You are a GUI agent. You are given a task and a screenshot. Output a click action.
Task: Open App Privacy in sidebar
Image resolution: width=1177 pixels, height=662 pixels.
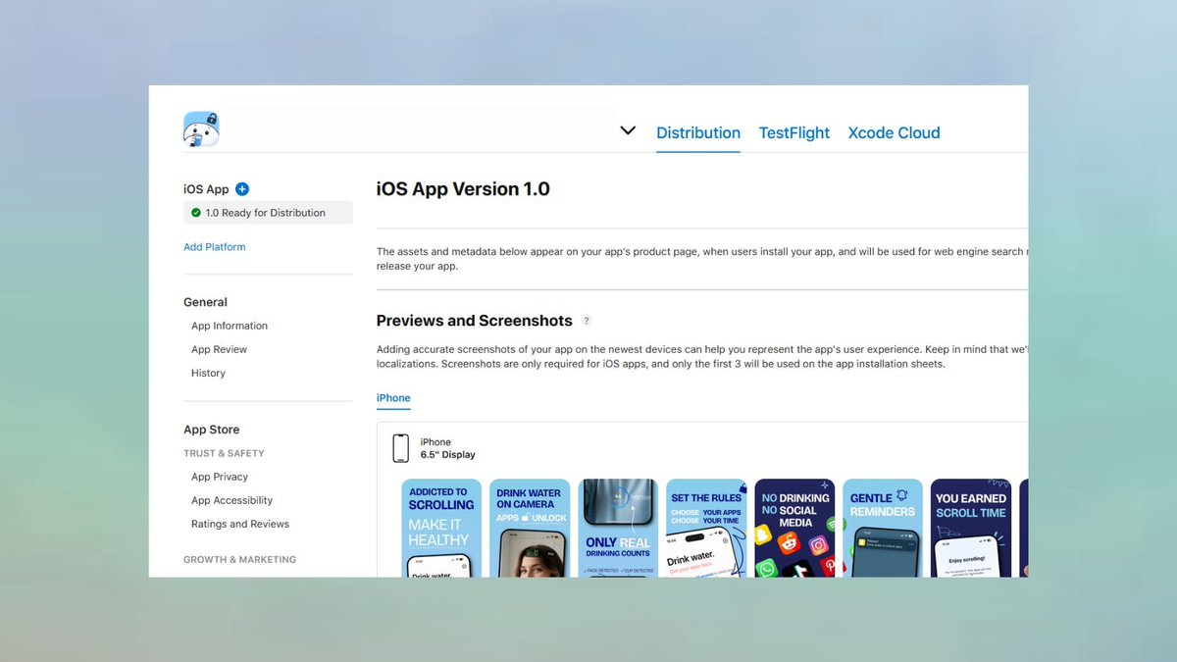(220, 477)
